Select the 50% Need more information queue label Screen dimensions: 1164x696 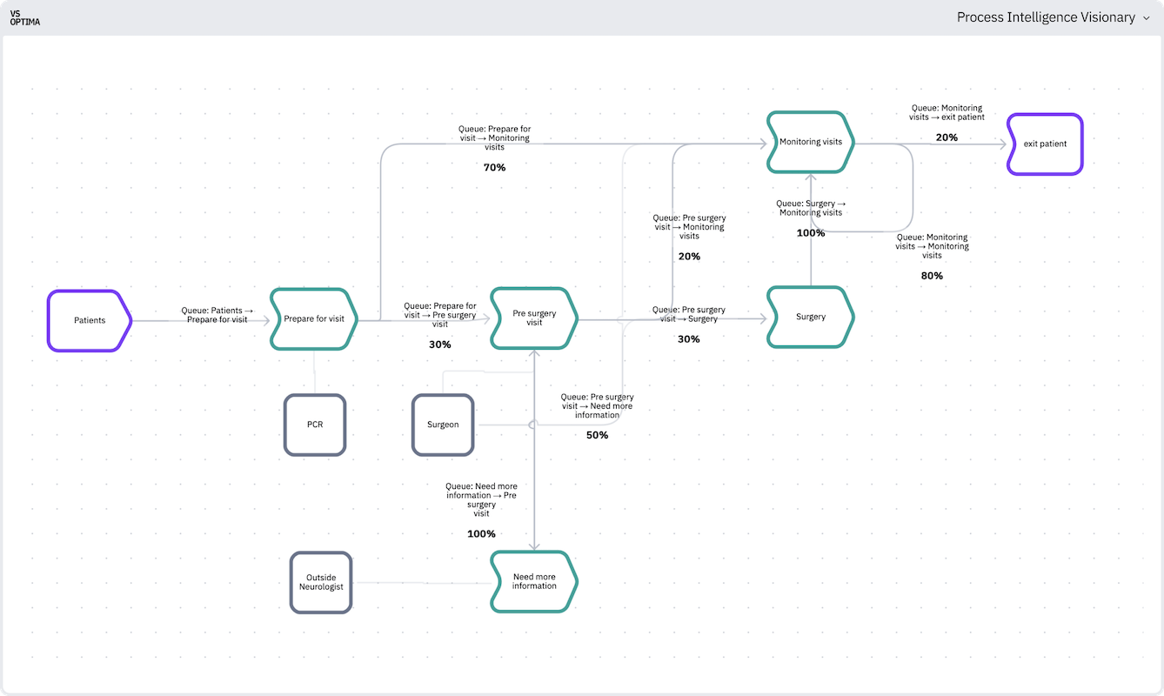597,435
